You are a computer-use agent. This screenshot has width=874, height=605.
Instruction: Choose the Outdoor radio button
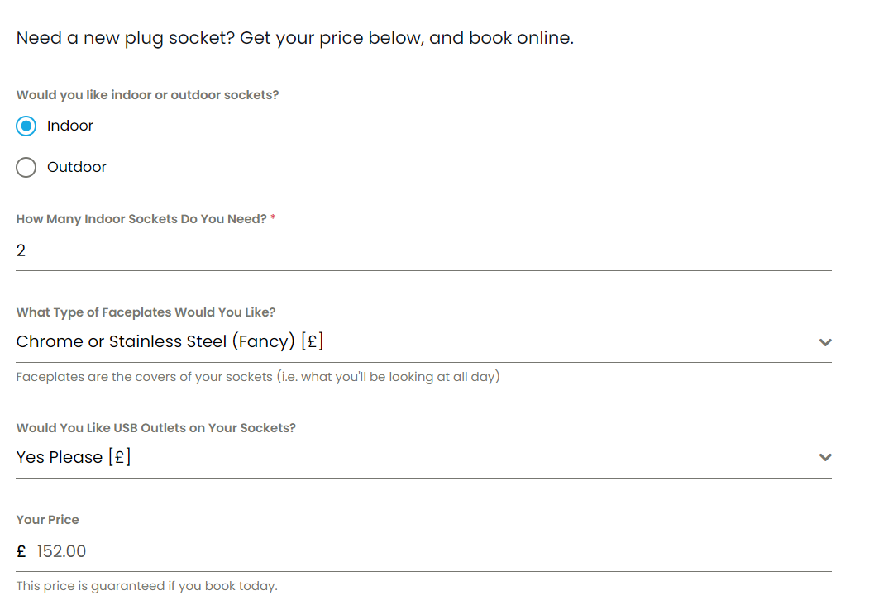(x=26, y=168)
